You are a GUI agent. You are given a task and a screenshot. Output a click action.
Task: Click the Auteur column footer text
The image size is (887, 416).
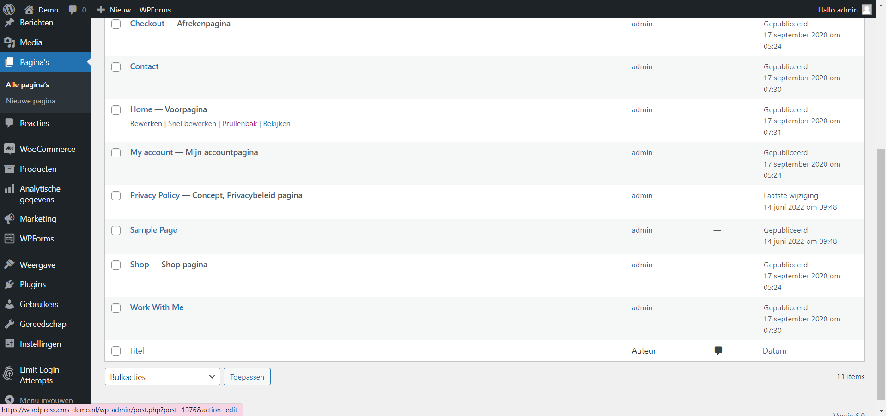point(644,351)
